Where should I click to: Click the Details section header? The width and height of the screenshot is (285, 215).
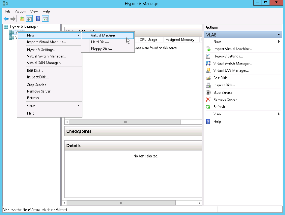point(133,146)
